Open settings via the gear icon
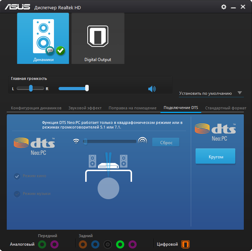 tap(224, 7)
